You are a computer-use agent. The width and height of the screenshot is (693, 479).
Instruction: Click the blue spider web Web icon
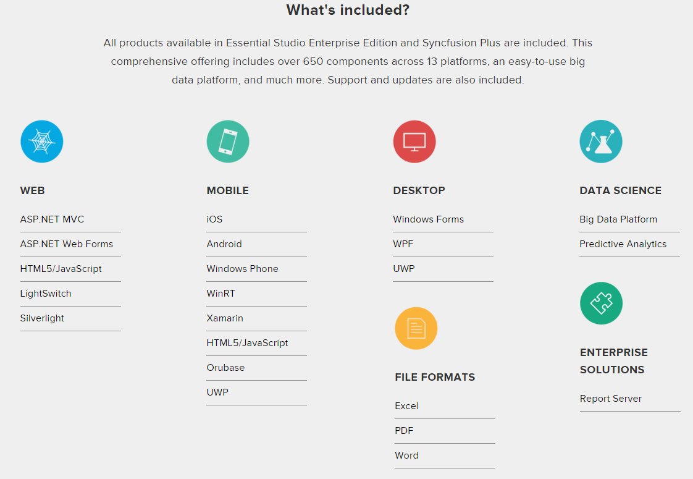(x=42, y=142)
